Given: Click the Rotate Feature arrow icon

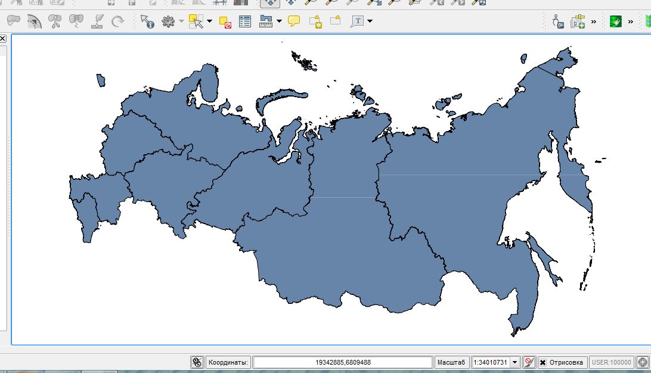Looking at the screenshot, I should pos(118,21).
